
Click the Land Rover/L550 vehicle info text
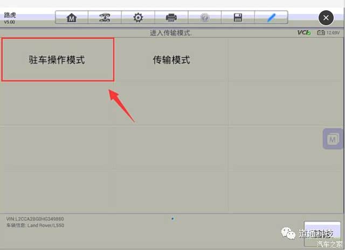point(35,225)
